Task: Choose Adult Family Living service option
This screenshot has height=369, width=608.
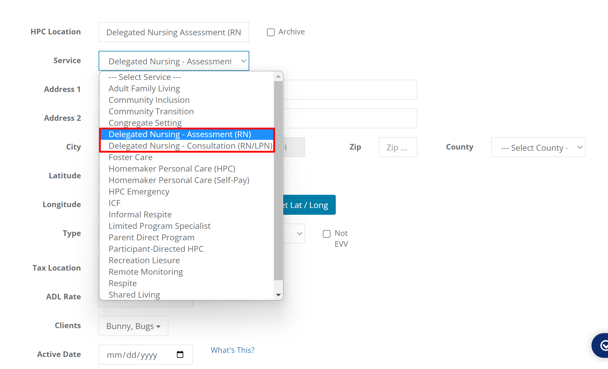Action: click(x=144, y=88)
